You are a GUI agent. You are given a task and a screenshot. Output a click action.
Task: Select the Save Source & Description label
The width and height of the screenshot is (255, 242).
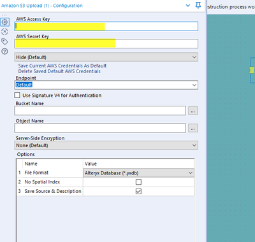53,191
